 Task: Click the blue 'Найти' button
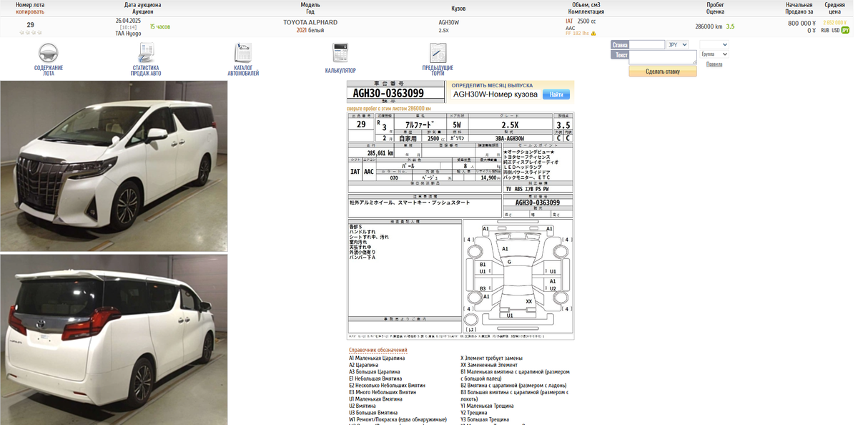(556, 94)
